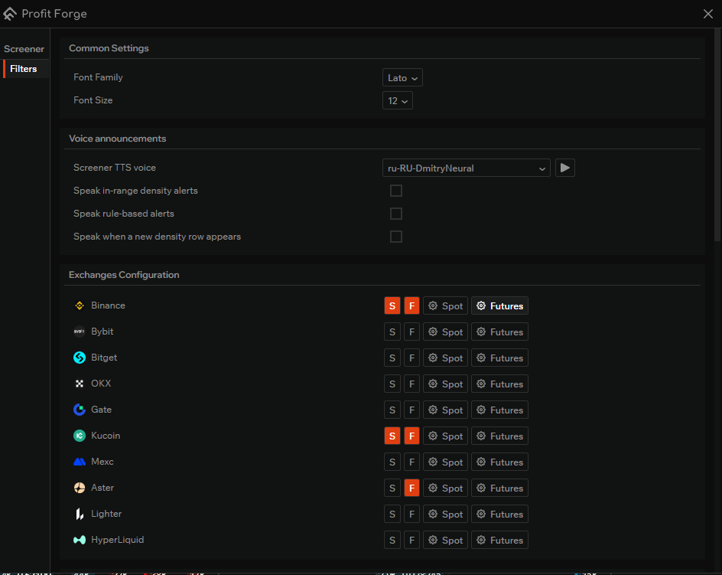
Task: Click the Common Settings heading
Action: click(x=109, y=48)
